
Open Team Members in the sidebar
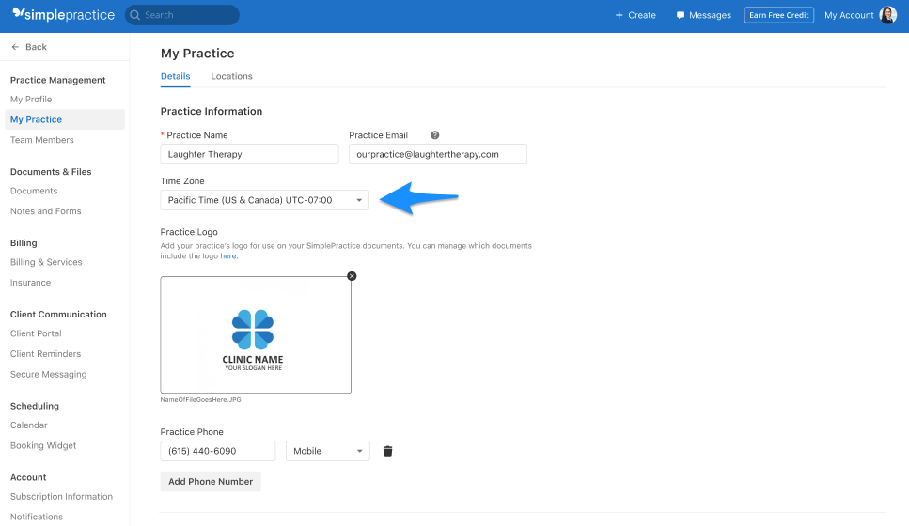[x=41, y=140]
